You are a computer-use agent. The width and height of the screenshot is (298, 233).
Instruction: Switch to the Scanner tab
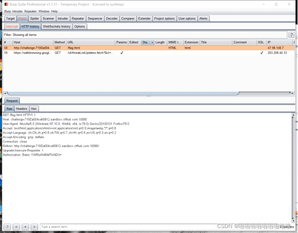[48, 18]
